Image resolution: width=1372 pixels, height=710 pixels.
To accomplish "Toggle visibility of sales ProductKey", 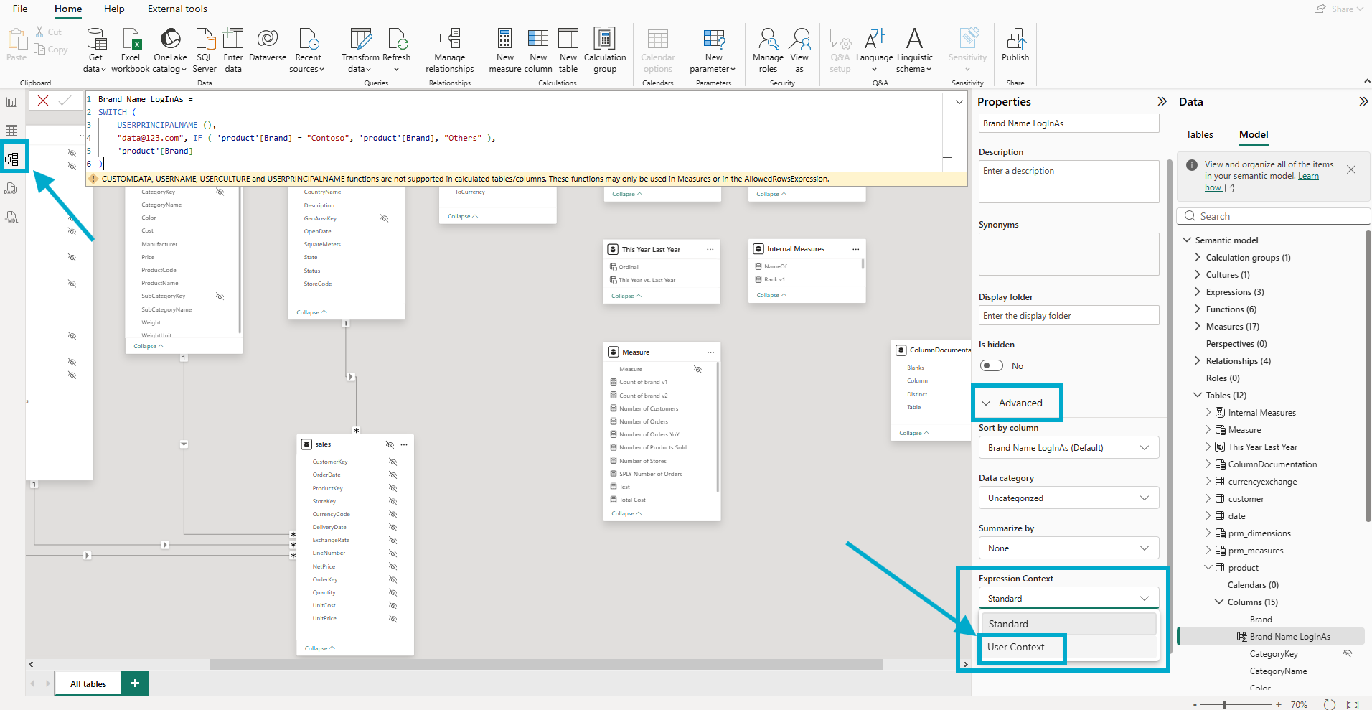I will click(x=393, y=488).
